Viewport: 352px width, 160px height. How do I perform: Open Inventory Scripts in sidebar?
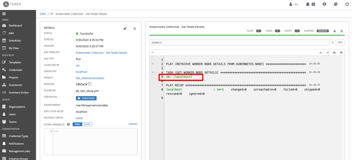(18, 93)
